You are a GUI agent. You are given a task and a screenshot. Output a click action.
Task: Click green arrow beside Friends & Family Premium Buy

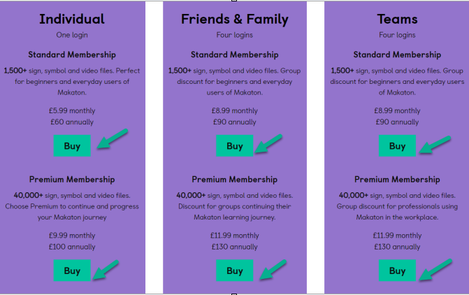point(273,270)
